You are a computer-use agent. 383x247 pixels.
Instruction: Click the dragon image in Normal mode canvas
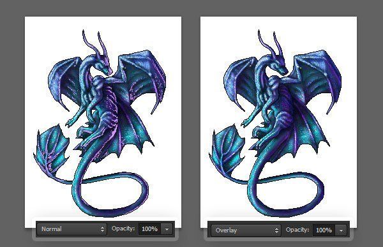(x=100, y=123)
